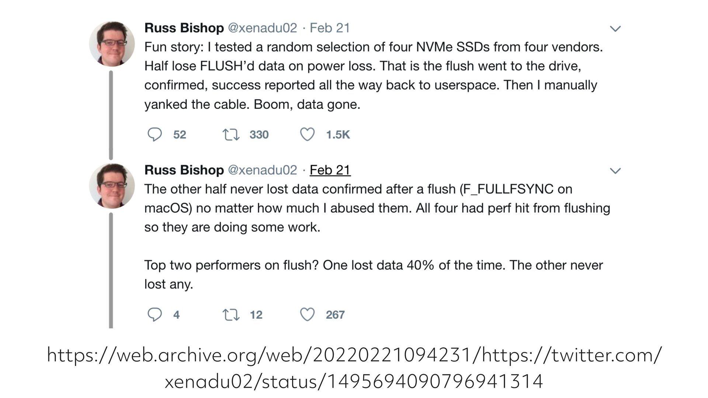708x398 pixels.
Task: Click reply icon on second tweet
Action: click(155, 315)
